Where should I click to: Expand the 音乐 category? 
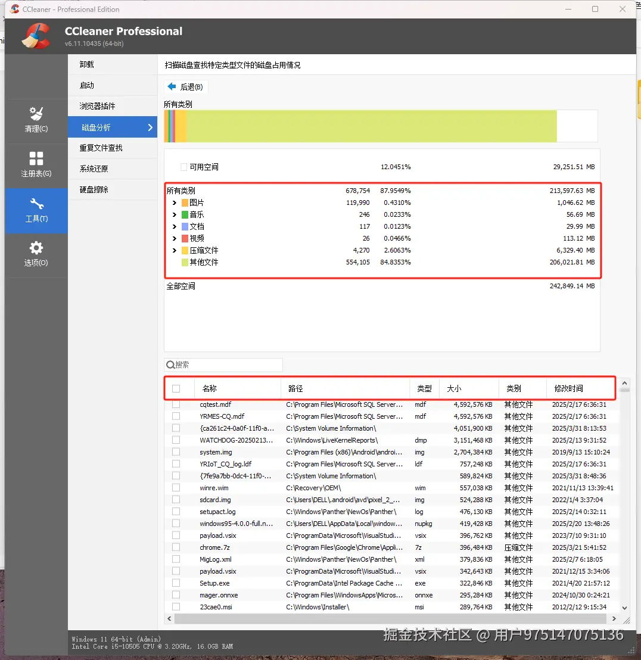click(174, 214)
